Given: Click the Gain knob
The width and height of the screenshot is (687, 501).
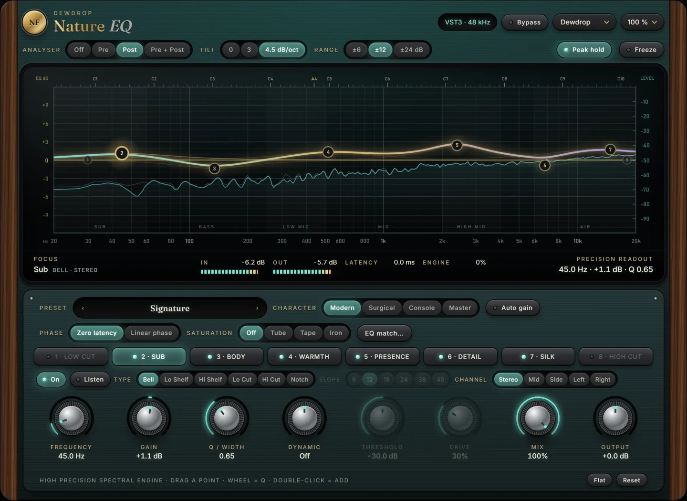Looking at the screenshot, I should (x=149, y=418).
